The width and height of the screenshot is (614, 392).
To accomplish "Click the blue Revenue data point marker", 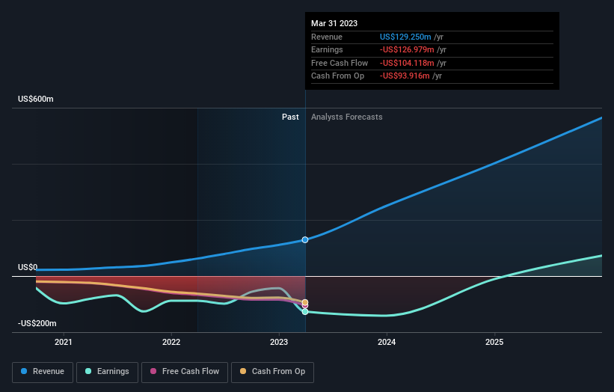I will pos(305,239).
